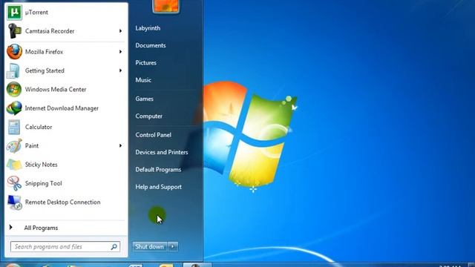This screenshot has height=267, width=475.
Task: Open Remote Desktop Connection
Action: click(66, 202)
